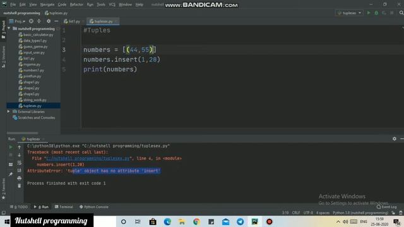404x227 pixels.
Task: Open data_types1.py in the project tree
Action: (35, 40)
